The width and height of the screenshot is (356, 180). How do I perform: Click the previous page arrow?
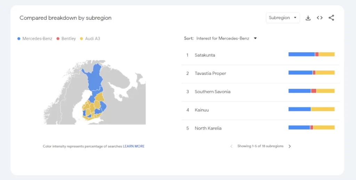click(232, 146)
